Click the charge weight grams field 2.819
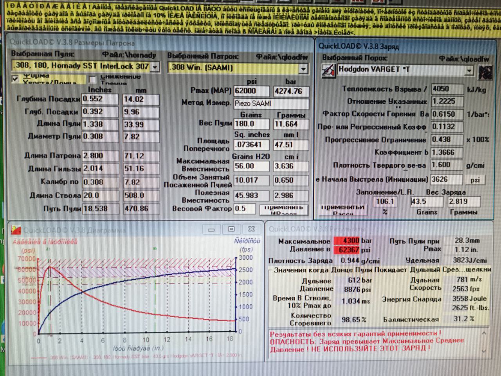The image size is (501, 376). (x=464, y=202)
